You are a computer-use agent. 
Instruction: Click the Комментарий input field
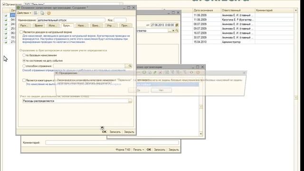click(112, 142)
